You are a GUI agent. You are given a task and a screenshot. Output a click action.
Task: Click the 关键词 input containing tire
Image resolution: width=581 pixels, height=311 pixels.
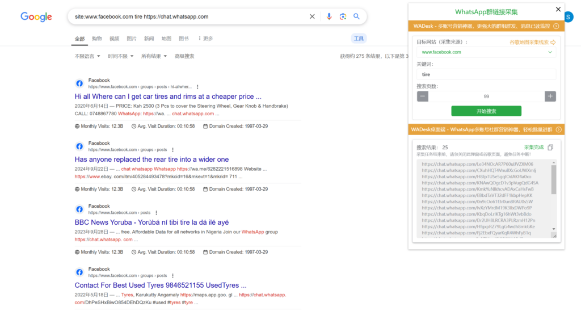click(486, 74)
